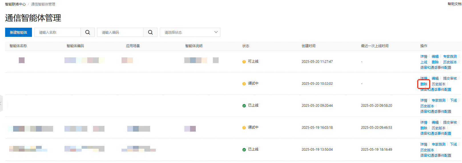Open 历史版本 in the 16:03:18 row
This screenshot has height=163, width=462.
pyautogui.click(x=439, y=128)
